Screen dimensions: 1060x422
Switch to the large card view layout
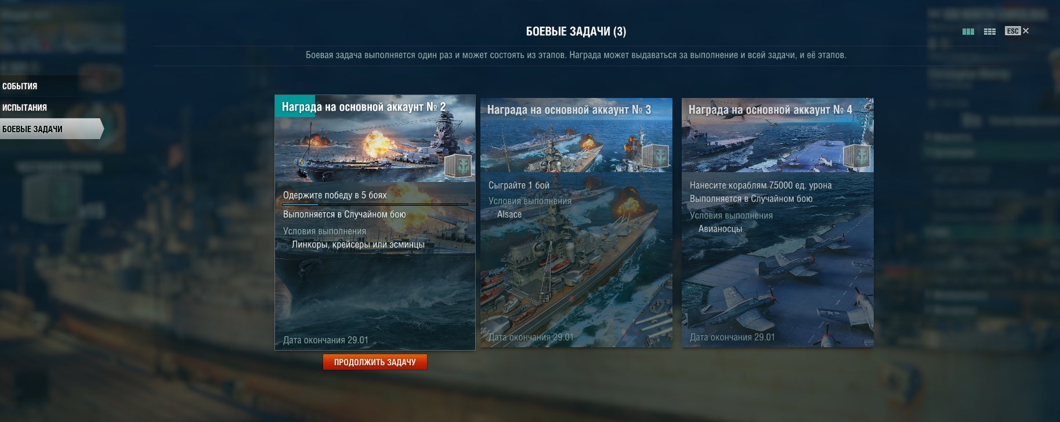[x=968, y=31]
